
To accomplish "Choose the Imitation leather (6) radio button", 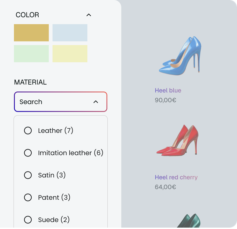I will tap(28, 153).
